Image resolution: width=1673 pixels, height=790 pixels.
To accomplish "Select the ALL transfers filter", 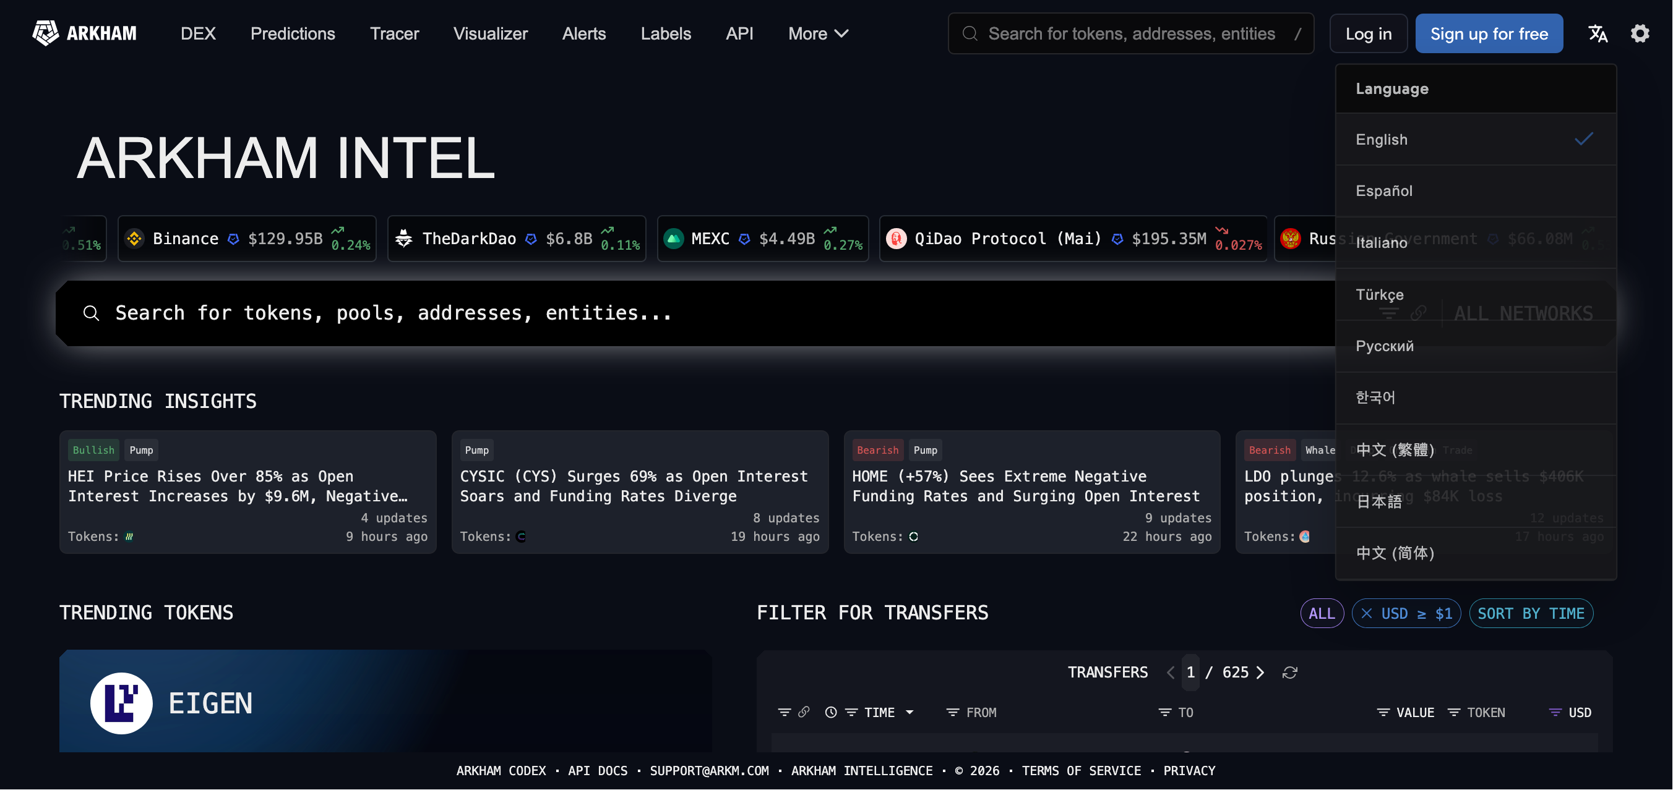I will (x=1322, y=613).
